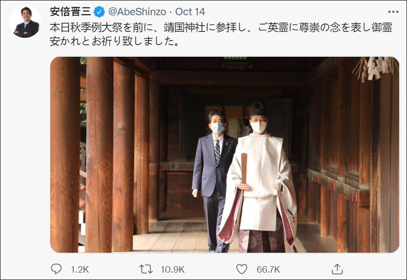Click the display name 安倍晋三
The height and width of the screenshot is (280, 407).
coord(70,12)
